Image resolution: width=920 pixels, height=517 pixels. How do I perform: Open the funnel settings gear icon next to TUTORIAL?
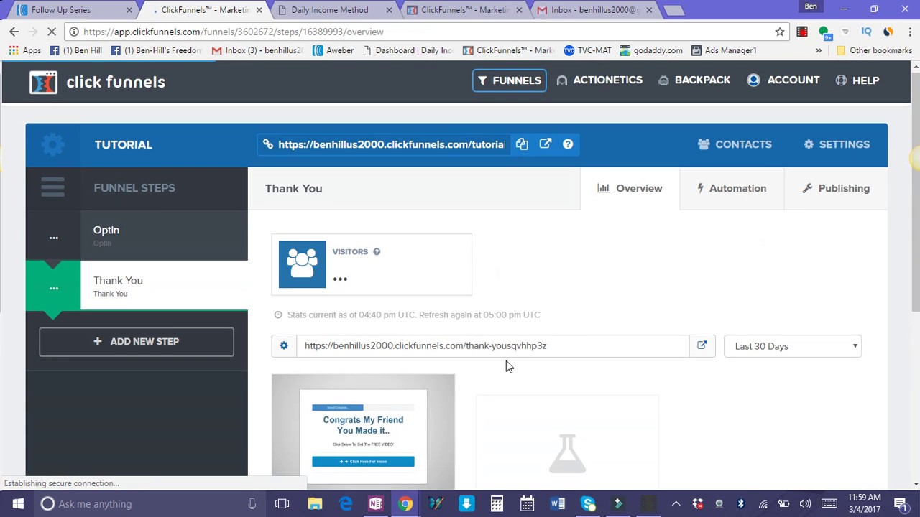(52, 144)
